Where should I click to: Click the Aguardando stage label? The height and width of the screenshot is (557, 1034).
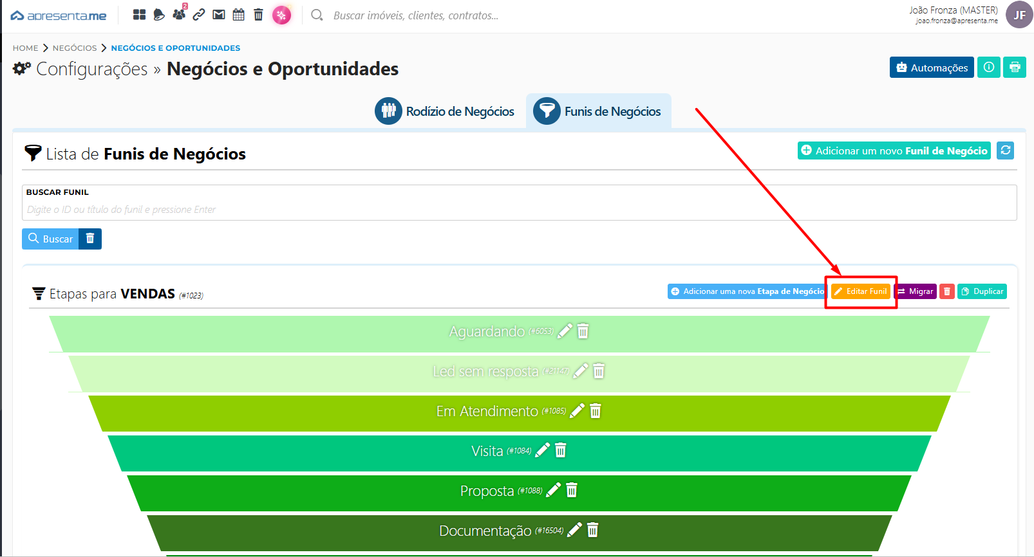pyautogui.click(x=487, y=332)
